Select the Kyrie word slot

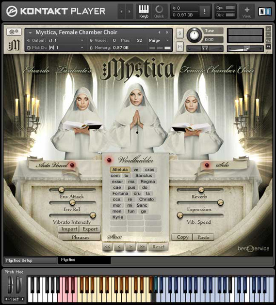[118, 217]
